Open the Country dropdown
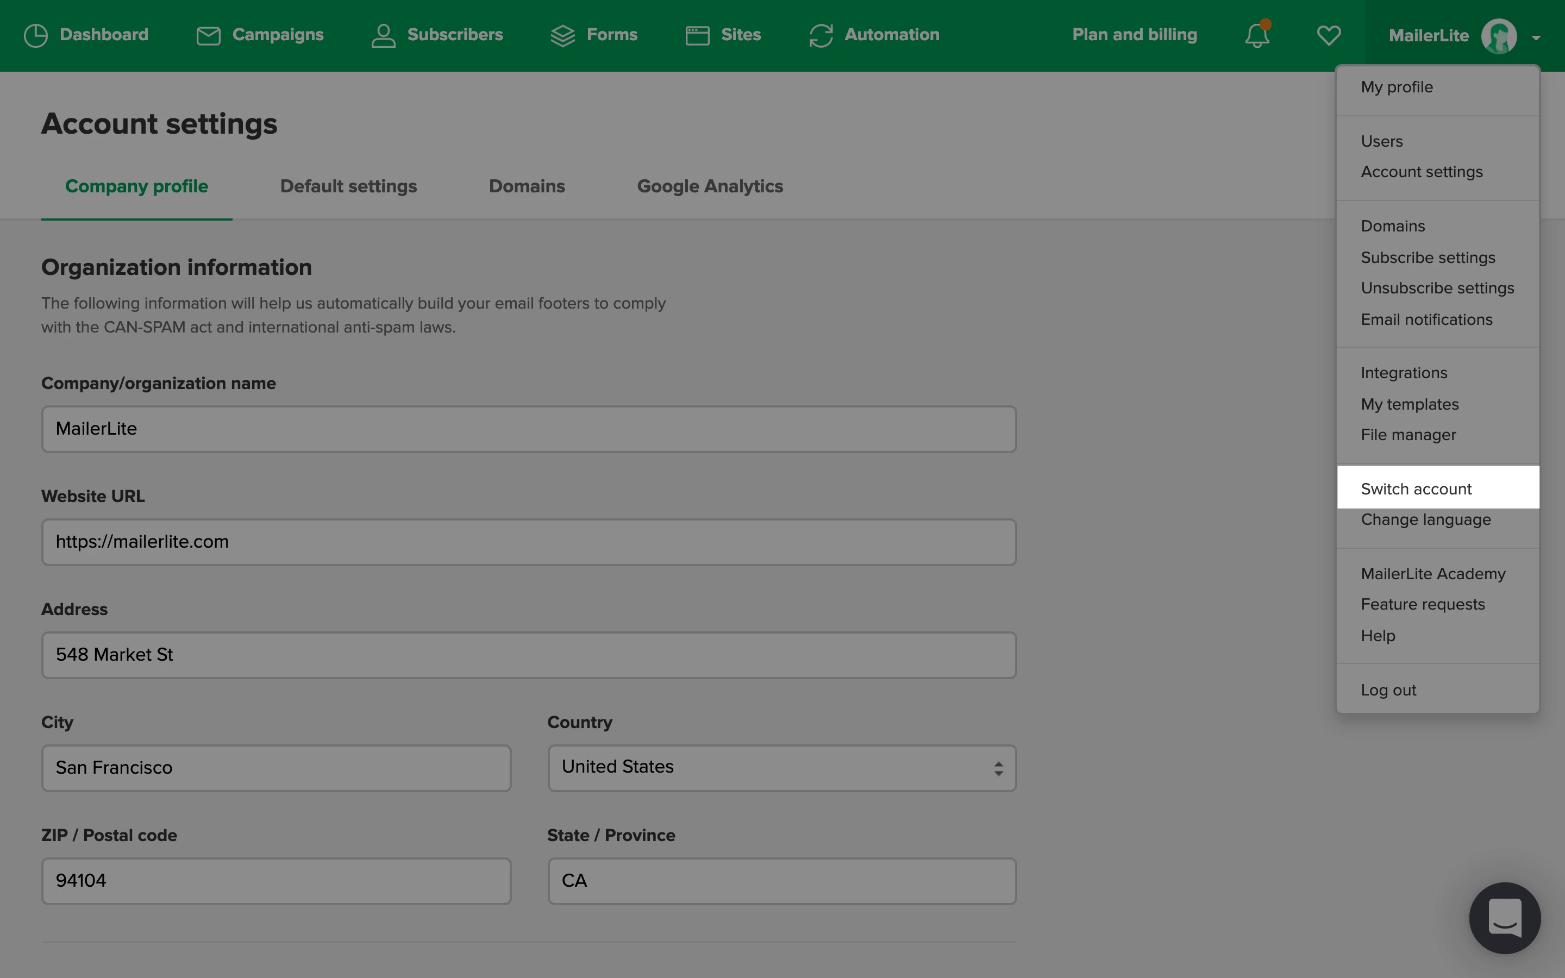The height and width of the screenshot is (978, 1565). pos(781,768)
